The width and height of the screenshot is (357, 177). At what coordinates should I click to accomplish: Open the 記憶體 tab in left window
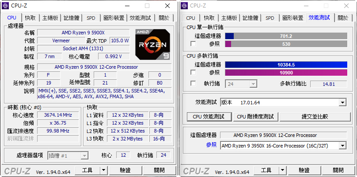pos(71,18)
